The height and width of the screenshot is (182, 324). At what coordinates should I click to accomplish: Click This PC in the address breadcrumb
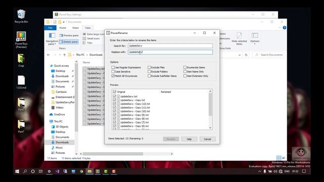[x=80, y=55]
